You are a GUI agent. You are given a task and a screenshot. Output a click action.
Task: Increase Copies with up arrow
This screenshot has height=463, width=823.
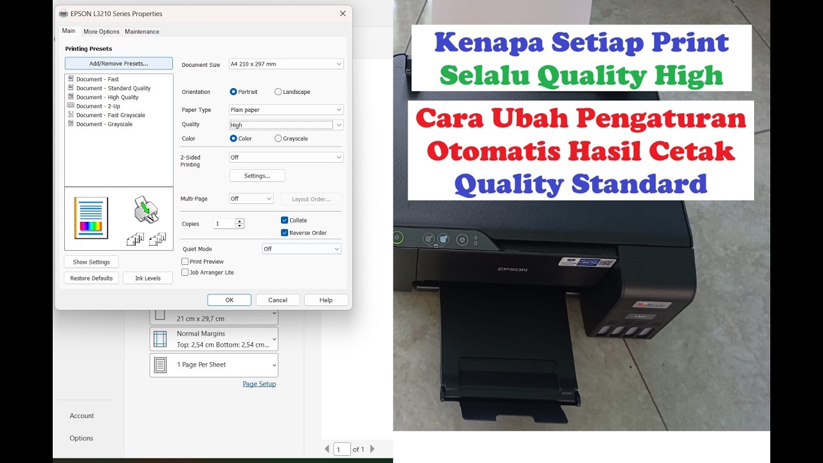click(x=240, y=221)
